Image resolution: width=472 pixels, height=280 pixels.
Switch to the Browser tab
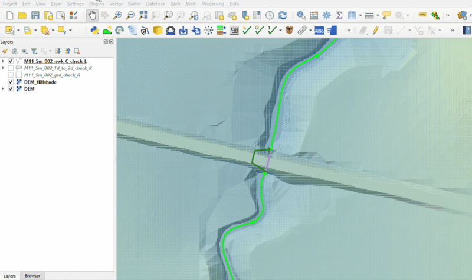pyautogui.click(x=32, y=275)
